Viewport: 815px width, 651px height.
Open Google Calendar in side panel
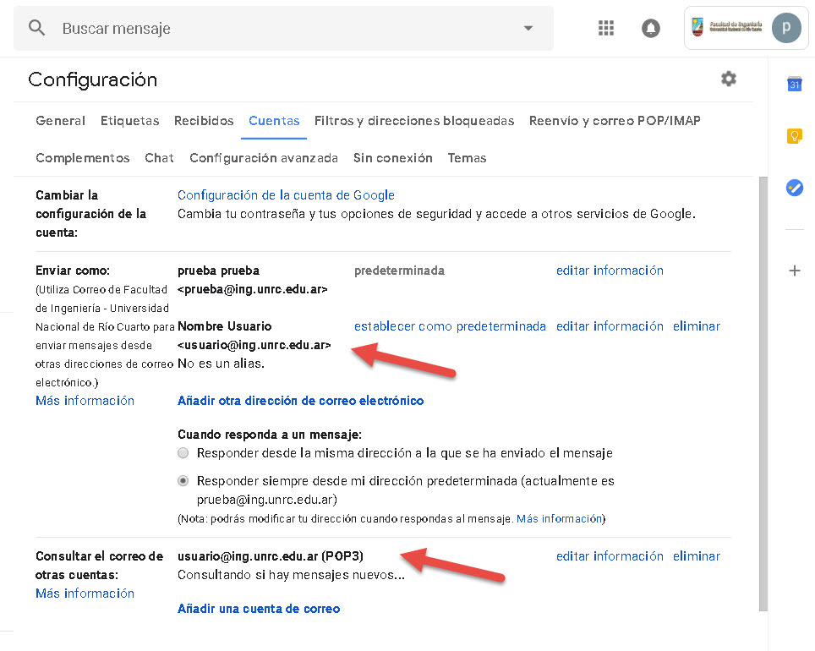[794, 84]
